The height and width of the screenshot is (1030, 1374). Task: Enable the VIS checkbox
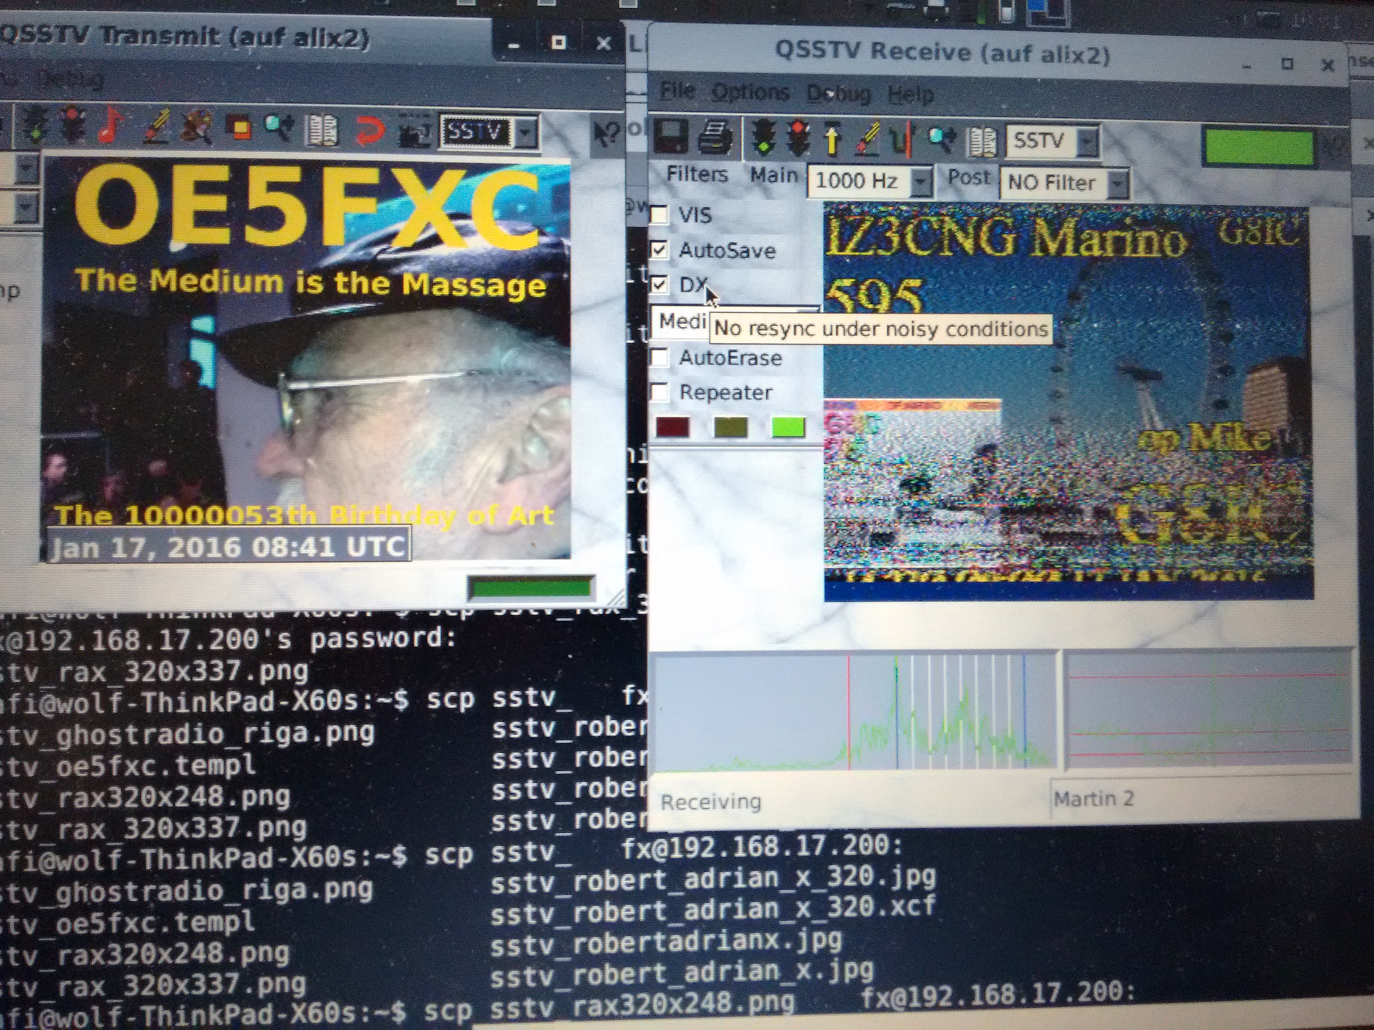(659, 215)
